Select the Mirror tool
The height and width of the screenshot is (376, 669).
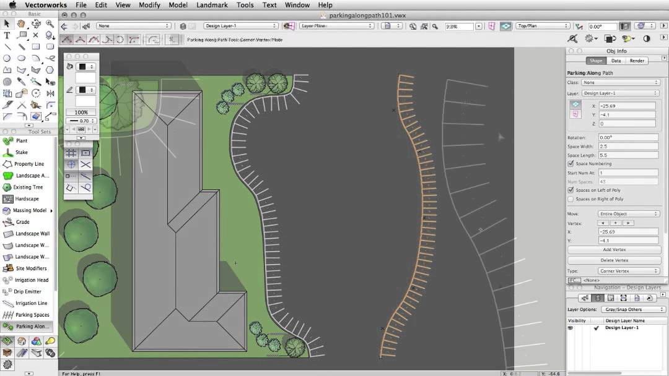(x=50, y=93)
